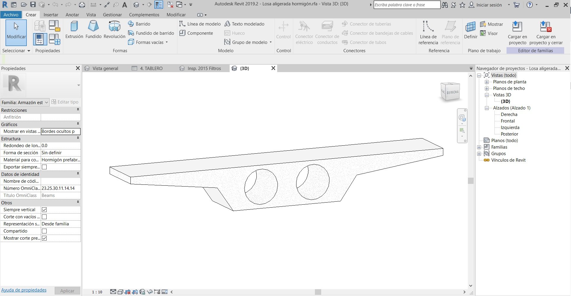The height and width of the screenshot is (296, 571).
Task: Click the favorites star icon in title bar
Action: pos(462,5)
